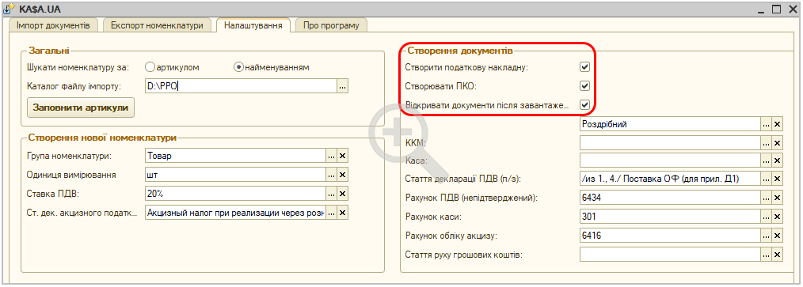
Task: Click the Ставка ПДВ 20% field
Action: (235, 194)
